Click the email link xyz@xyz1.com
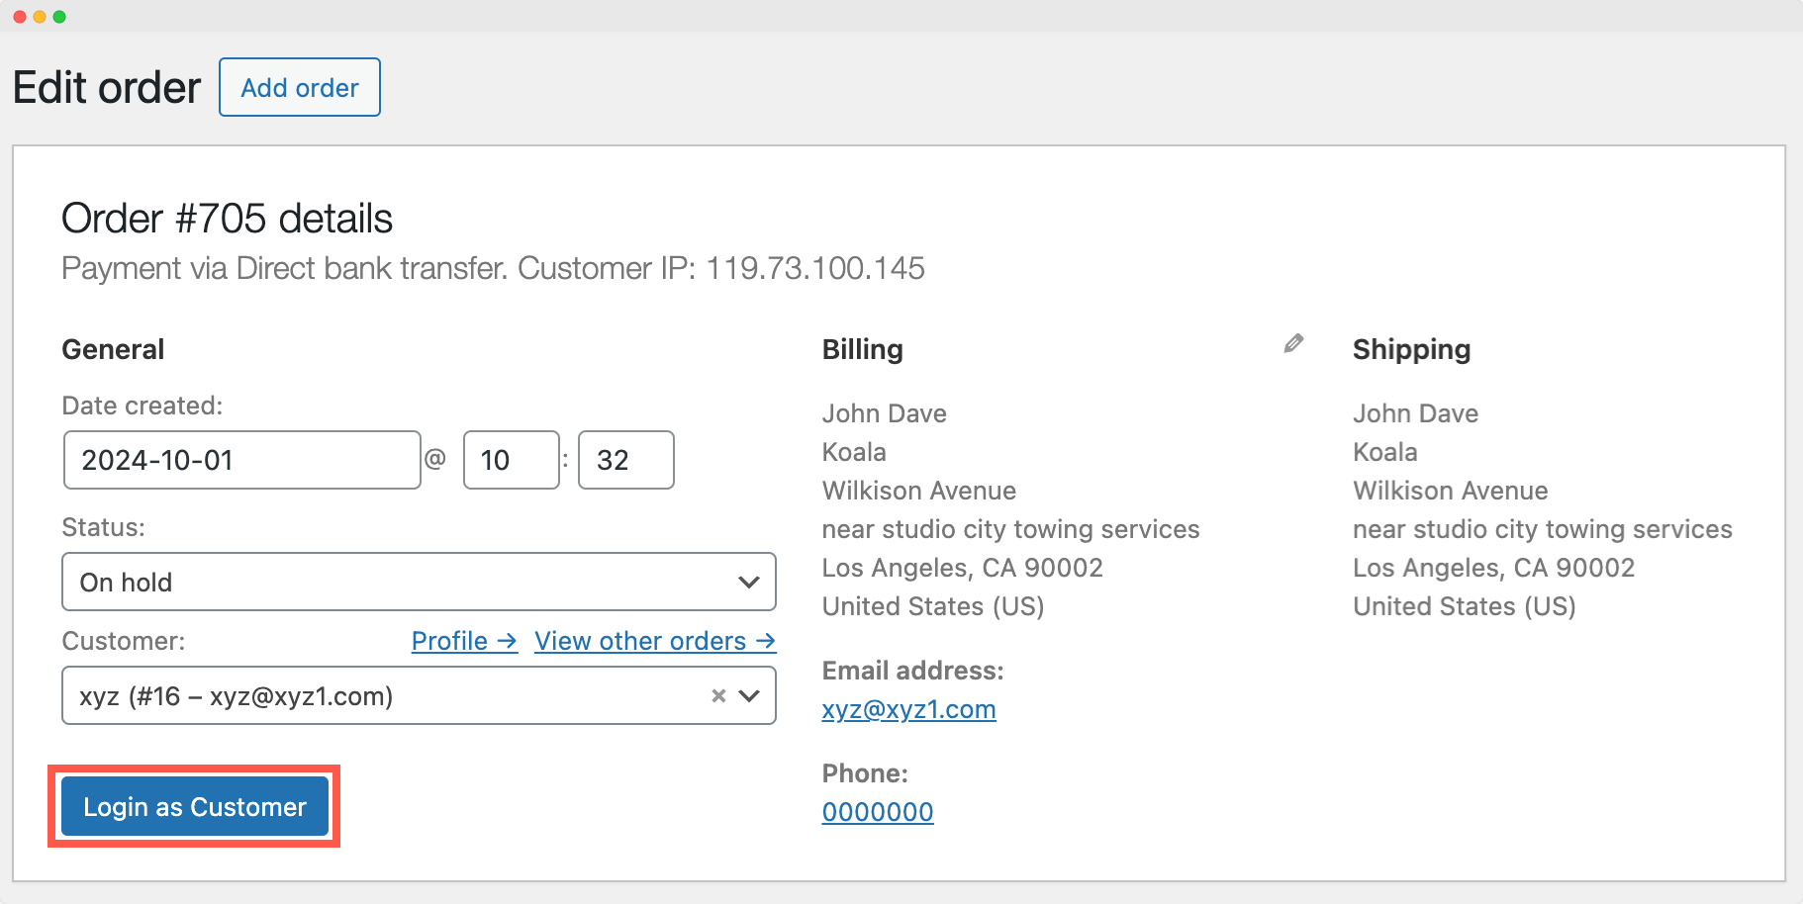 click(x=908, y=709)
